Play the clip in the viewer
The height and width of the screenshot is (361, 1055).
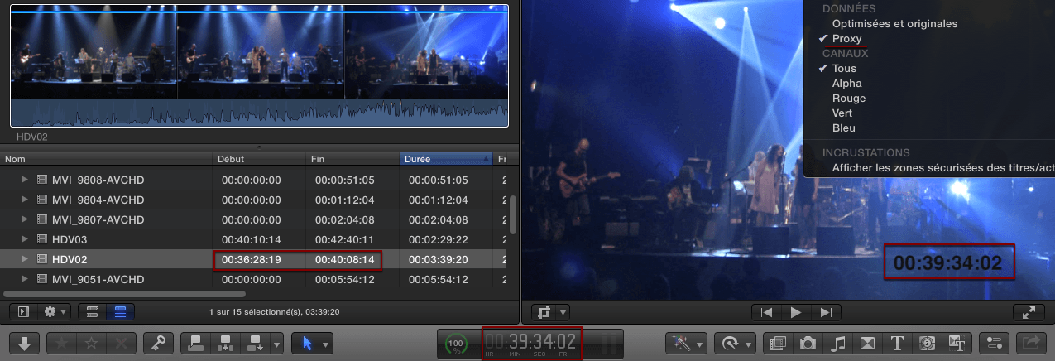click(x=796, y=312)
